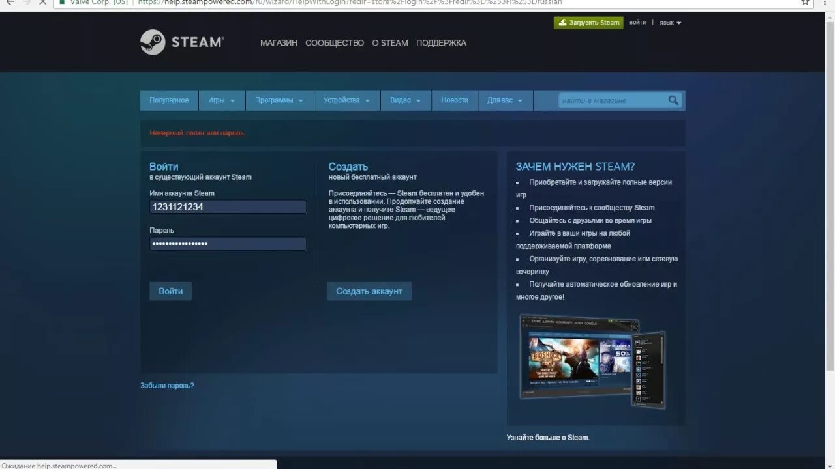This screenshot has height=469, width=835.
Task: Select Популярное tab
Action: point(169,100)
